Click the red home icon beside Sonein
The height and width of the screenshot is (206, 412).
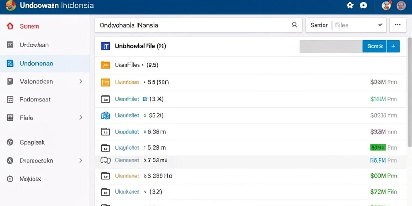coord(10,26)
